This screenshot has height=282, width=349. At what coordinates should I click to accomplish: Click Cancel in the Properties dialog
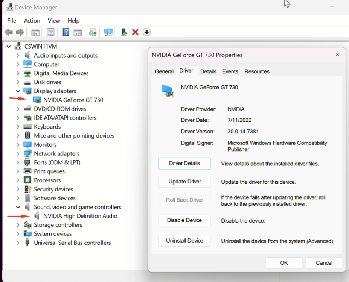point(324,263)
